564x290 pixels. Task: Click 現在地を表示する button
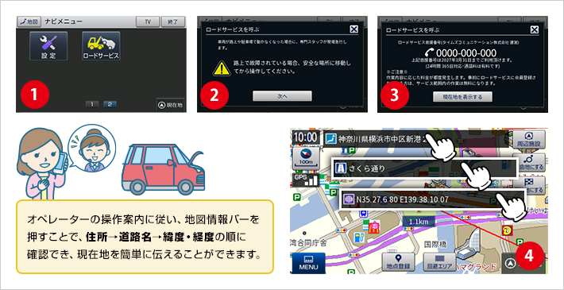coord(462,97)
